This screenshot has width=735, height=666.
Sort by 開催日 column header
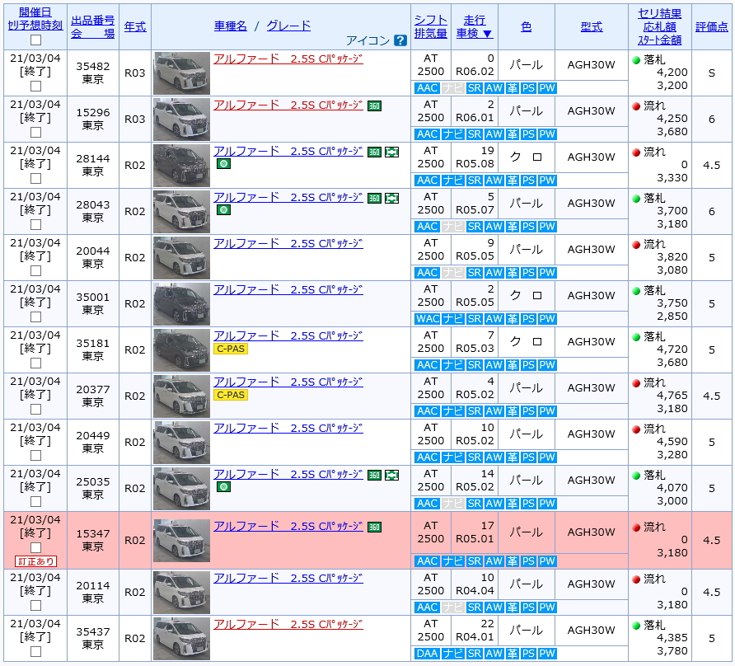pos(35,12)
